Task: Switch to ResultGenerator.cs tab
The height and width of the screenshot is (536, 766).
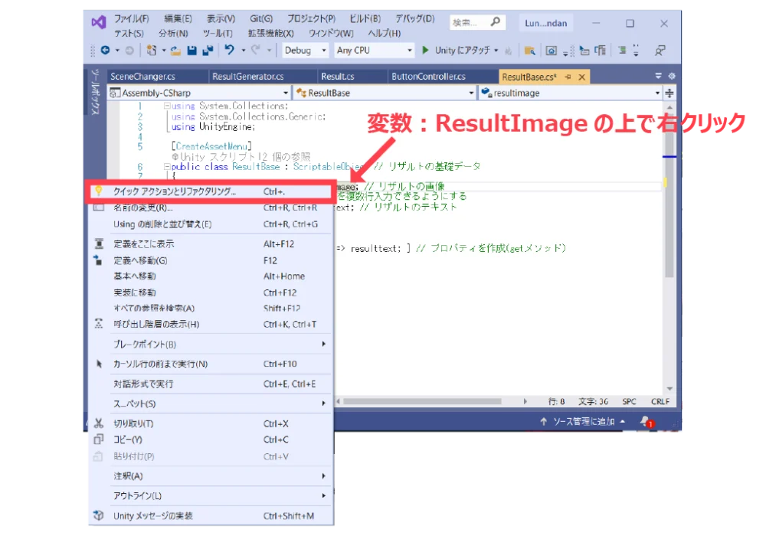Action: point(247,77)
